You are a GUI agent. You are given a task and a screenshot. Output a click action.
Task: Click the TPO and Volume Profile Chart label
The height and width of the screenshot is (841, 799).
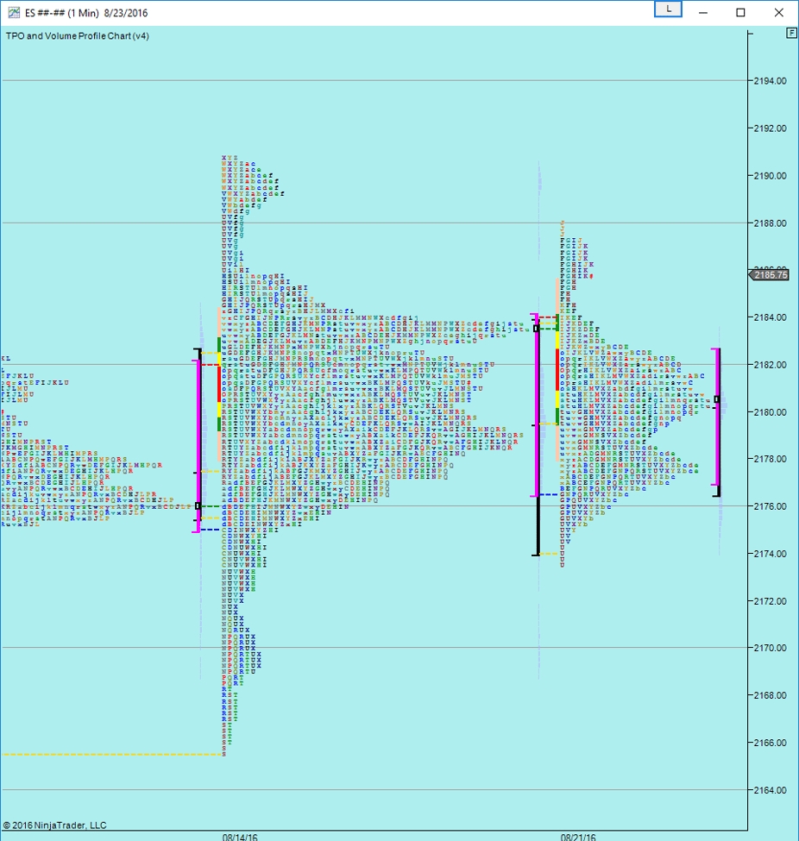[x=77, y=35]
